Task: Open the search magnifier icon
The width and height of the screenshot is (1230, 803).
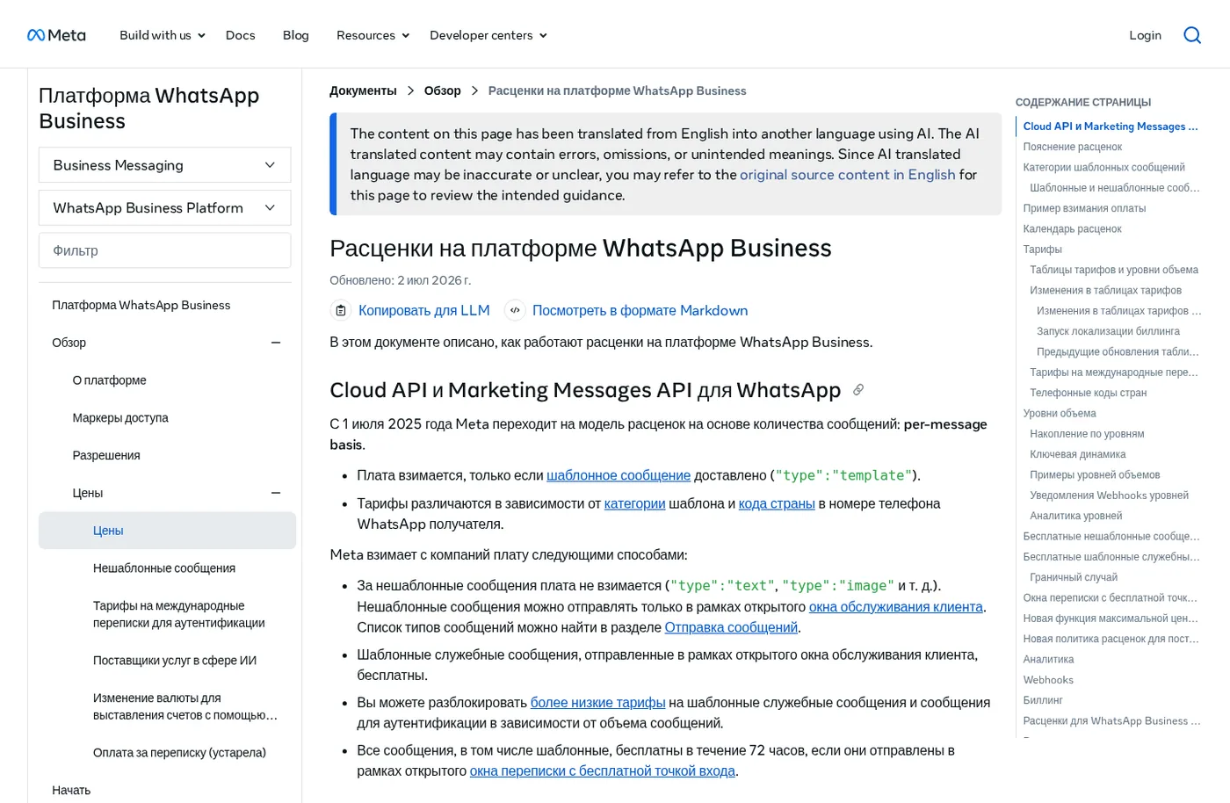Action: [x=1192, y=35]
